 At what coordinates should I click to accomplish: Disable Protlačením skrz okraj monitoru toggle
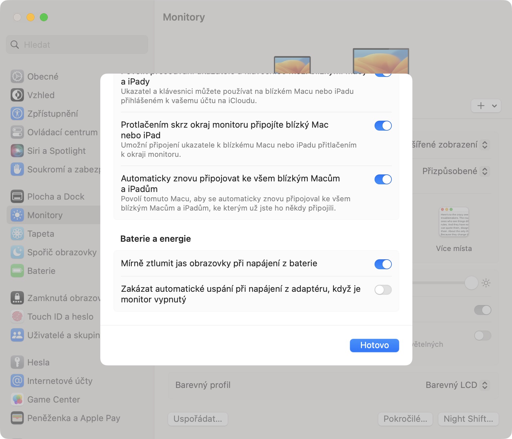pyautogui.click(x=383, y=126)
